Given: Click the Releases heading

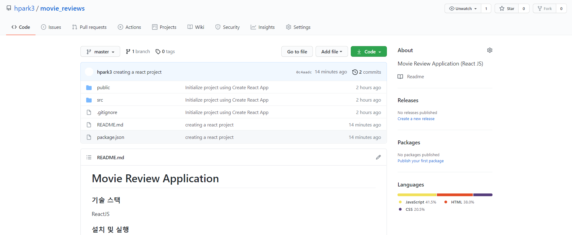Looking at the screenshot, I should click(408, 100).
